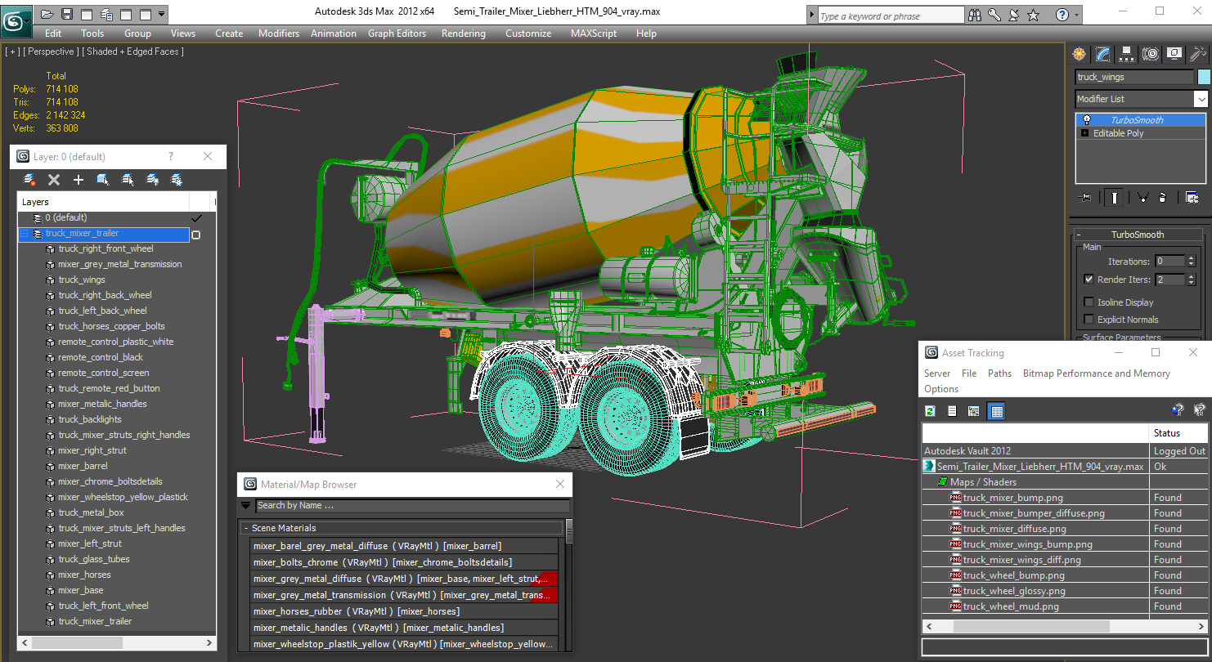Toggle current-layer box for truck_mixer_trailer layer
This screenshot has height=662, width=1212.
point(195,235)
